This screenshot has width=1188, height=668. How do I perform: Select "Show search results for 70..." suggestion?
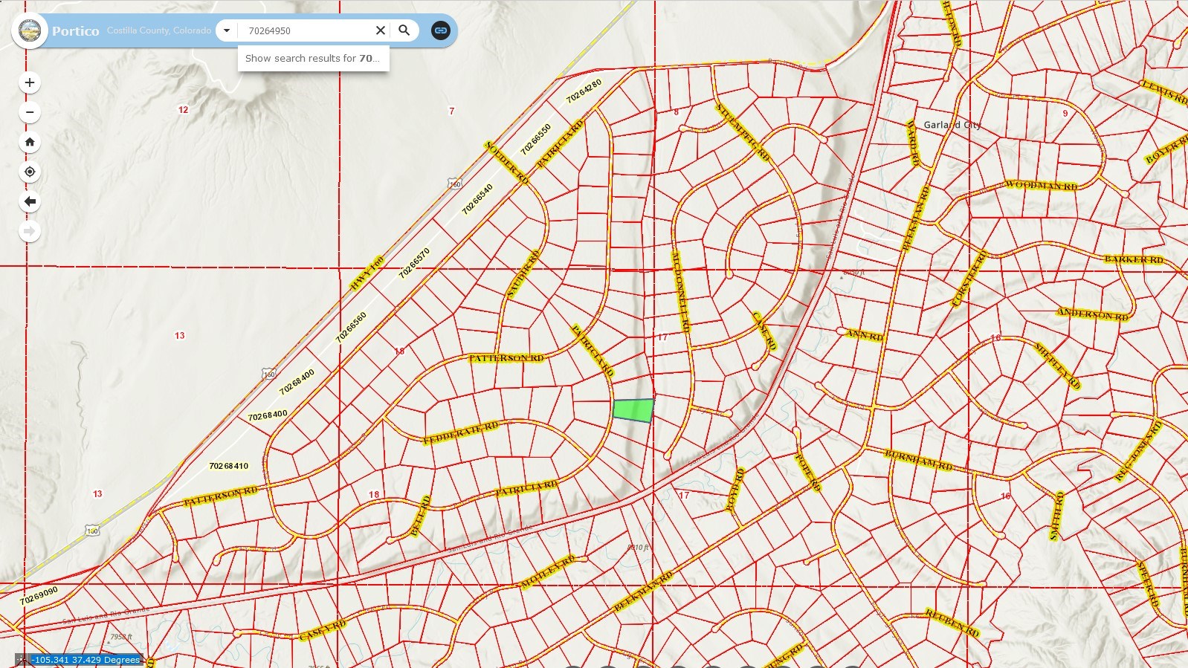(x=312, y=58)
